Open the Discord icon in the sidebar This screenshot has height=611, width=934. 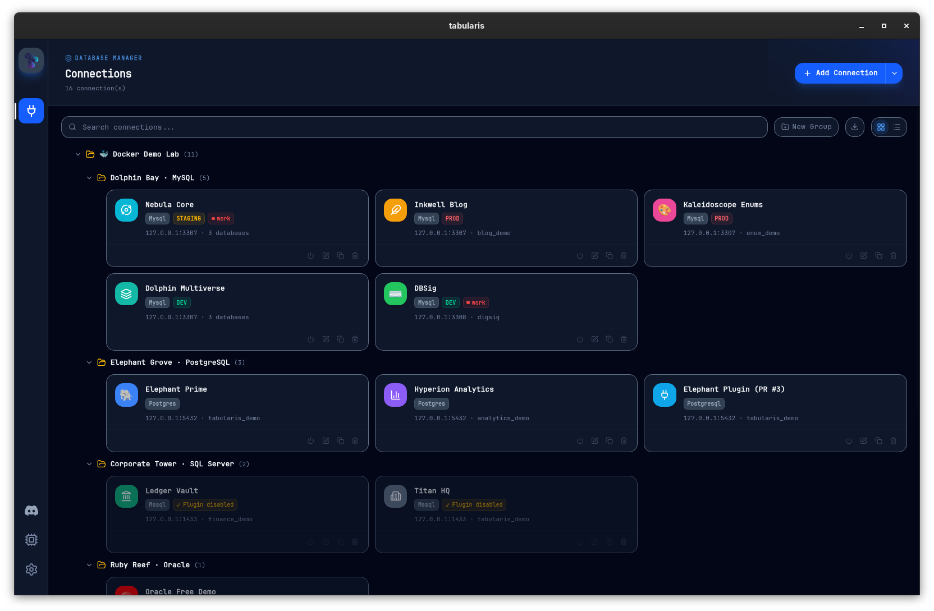pyautogui.click(x=31, y=511)
